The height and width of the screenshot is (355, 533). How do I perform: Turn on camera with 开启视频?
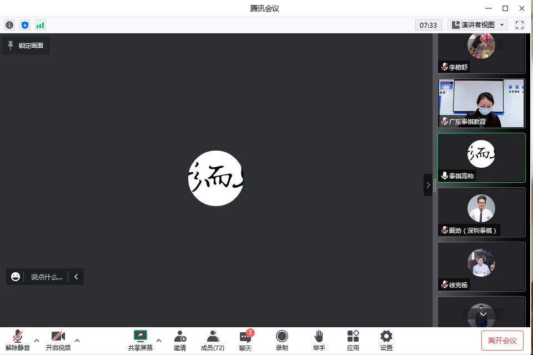(58, 340)
